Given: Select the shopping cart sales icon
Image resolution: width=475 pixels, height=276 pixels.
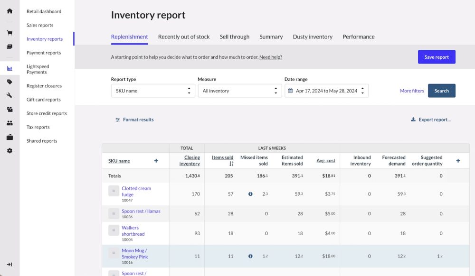Looking at the screenshot, I should (x=9, y=32).
